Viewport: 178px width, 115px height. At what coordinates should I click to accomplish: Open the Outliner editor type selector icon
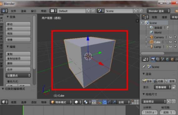click(145, 17)
